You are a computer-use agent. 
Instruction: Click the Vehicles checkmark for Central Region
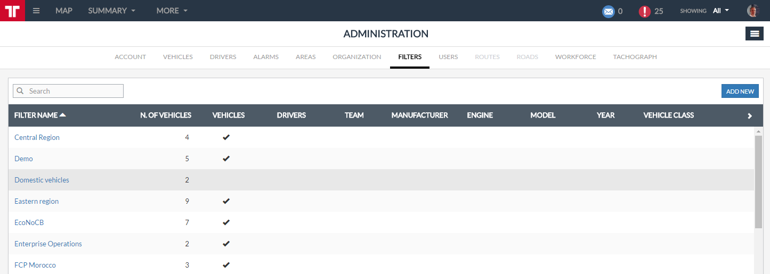coord(226,137)
